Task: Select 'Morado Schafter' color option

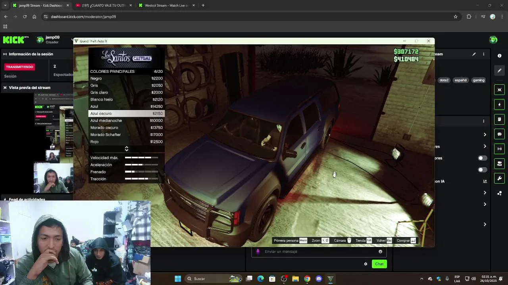Action: (x=126, y=135)
